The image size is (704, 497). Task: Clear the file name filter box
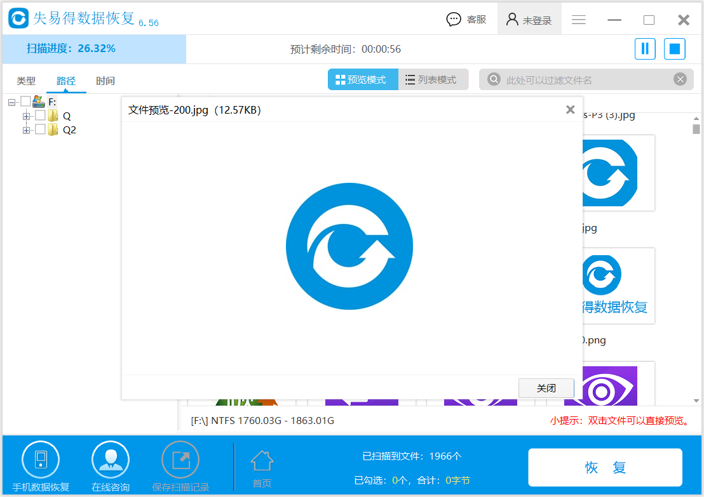coord(680,79)
